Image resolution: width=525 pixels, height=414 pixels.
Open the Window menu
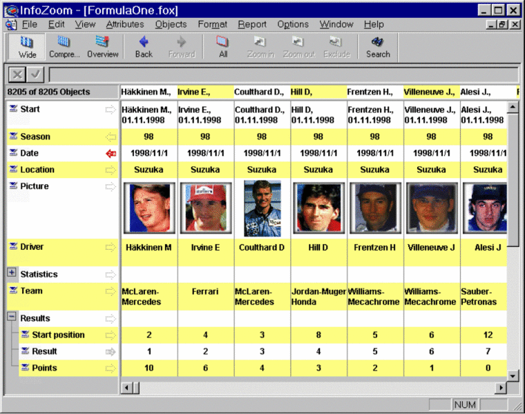336,24
